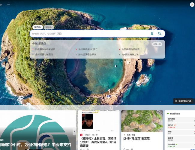195x150 pixels.
Task: Click the 生活小课堂 source name
Action: (x=131, y=135)
